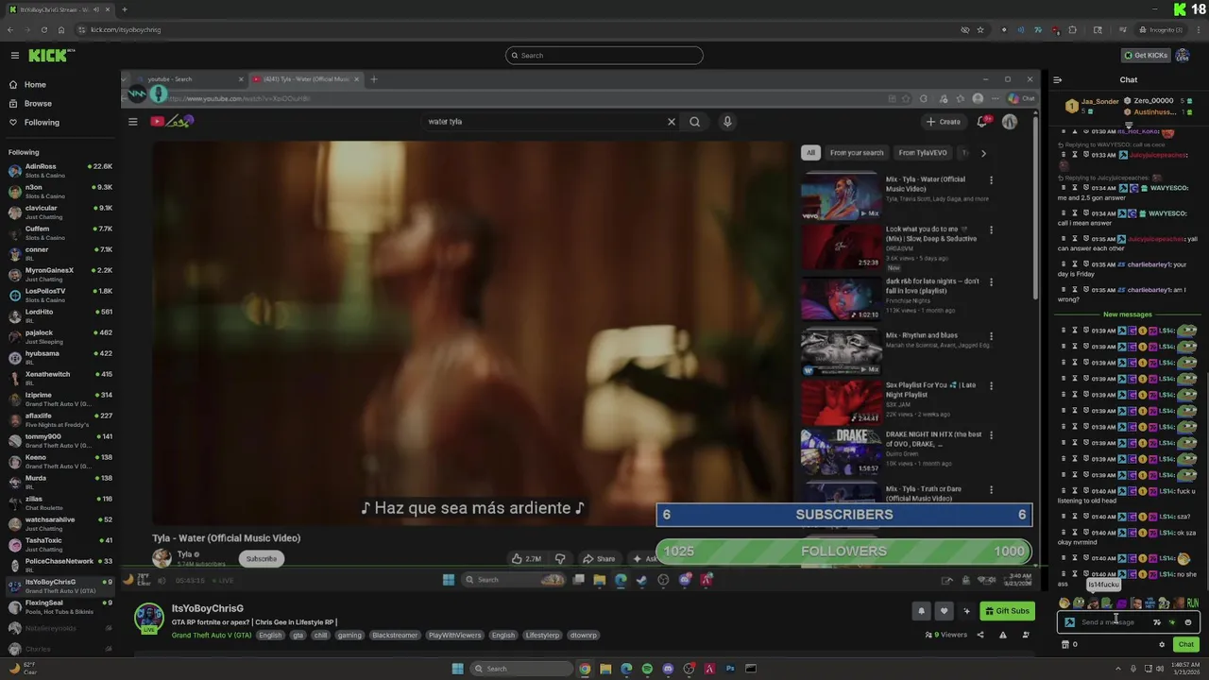This screenshot has width=1209, height=680.
Task: Open chat settings gear icon
Action: click(1162, 644)
